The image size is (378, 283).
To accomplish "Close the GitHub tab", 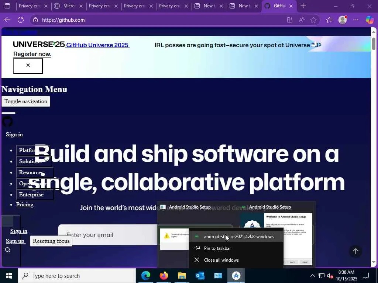I will tap(291, 6).
